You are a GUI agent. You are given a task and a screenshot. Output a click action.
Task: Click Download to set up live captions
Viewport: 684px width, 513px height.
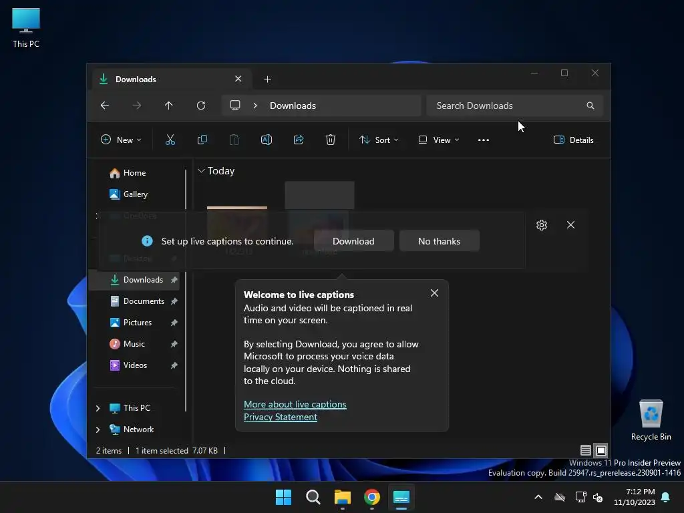coord(353,241)
